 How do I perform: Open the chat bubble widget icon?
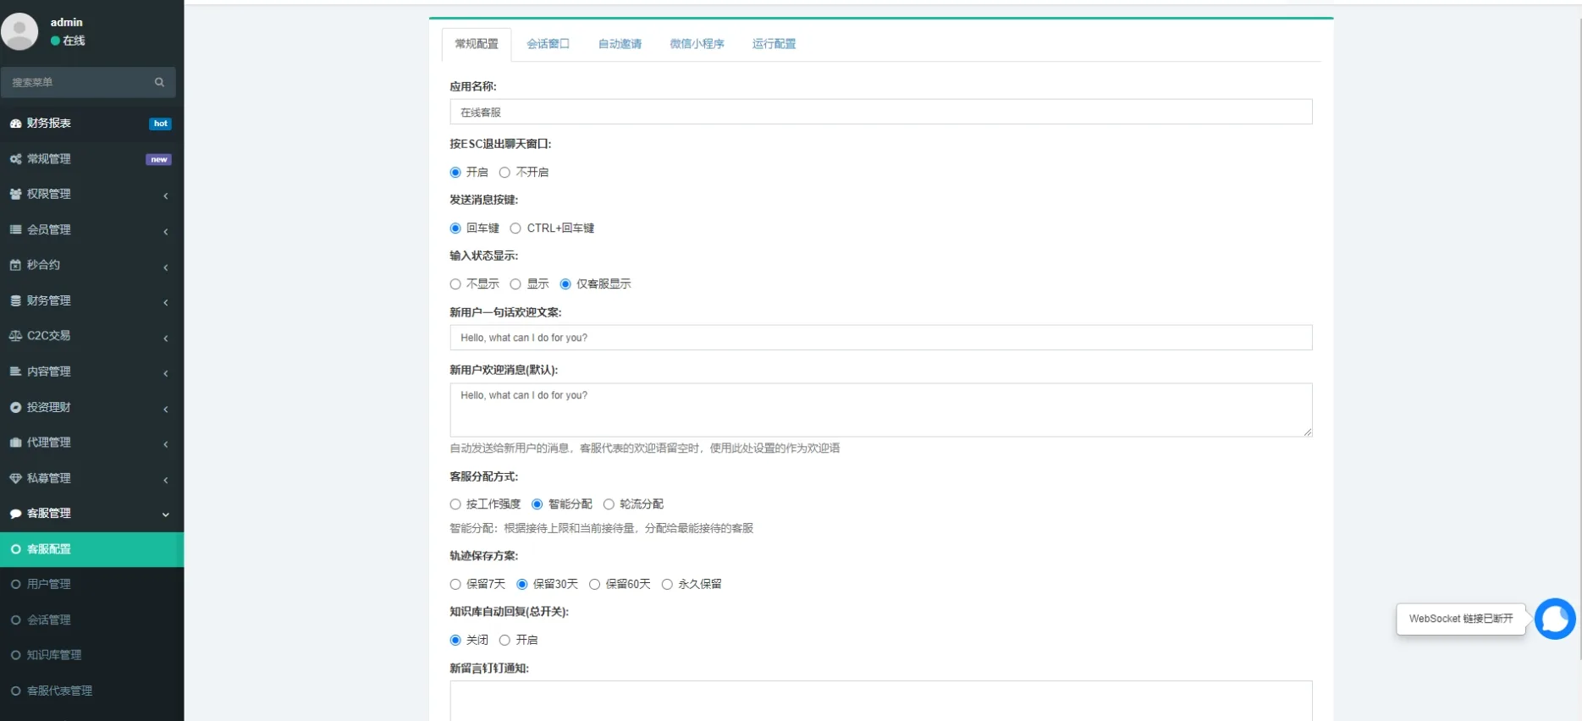click(x=1554, y=619)
